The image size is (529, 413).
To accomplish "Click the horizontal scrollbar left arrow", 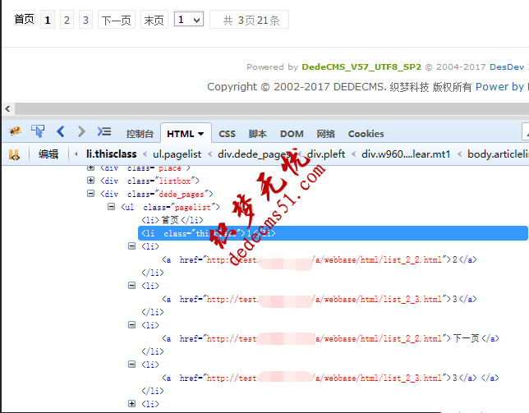I will tap(7, 108).
